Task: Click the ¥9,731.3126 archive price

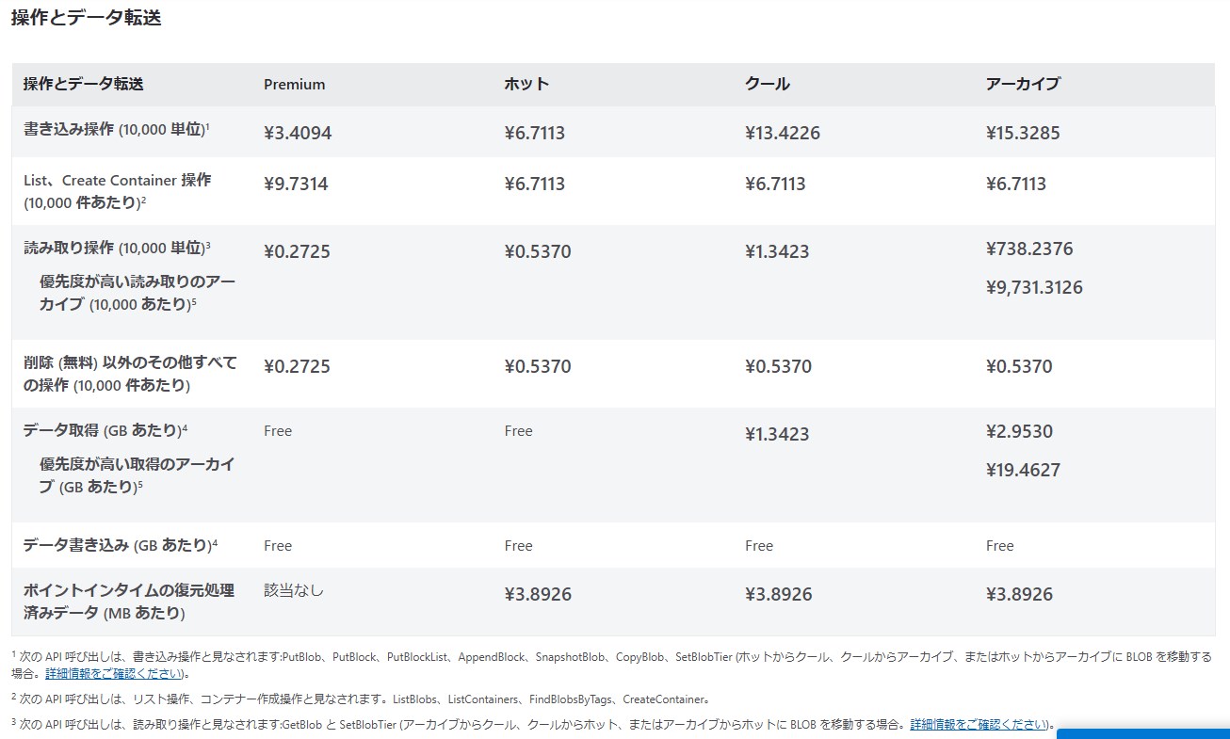Action: pos(1034,288)
